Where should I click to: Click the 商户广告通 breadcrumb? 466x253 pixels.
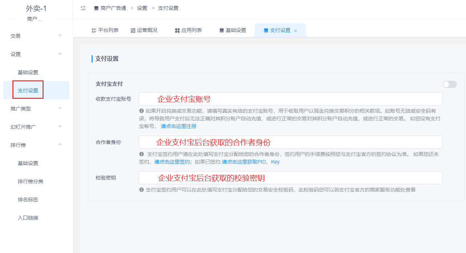tap(113, 8)
